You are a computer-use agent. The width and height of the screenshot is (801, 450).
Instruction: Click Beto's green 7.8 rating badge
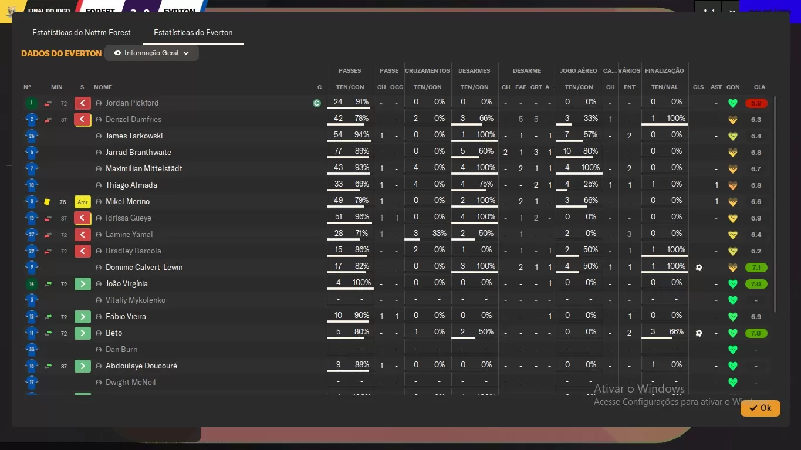756,333
